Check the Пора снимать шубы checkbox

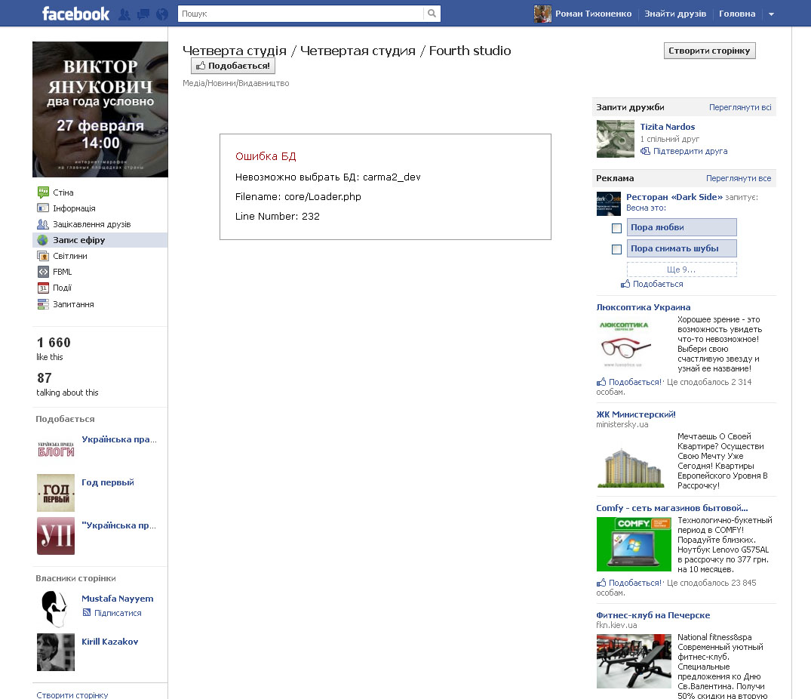tap(616, 249)
